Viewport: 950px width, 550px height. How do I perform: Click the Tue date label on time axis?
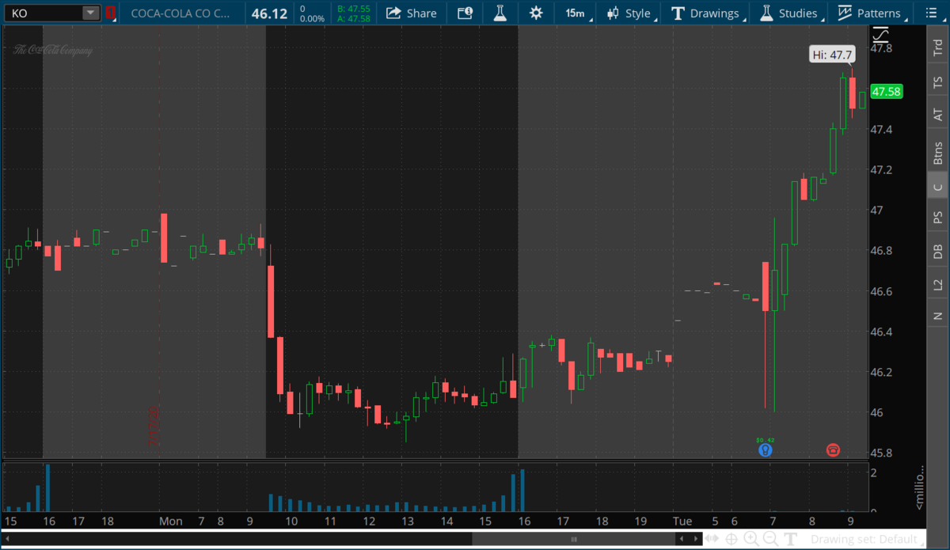click(x=682, y=522)
